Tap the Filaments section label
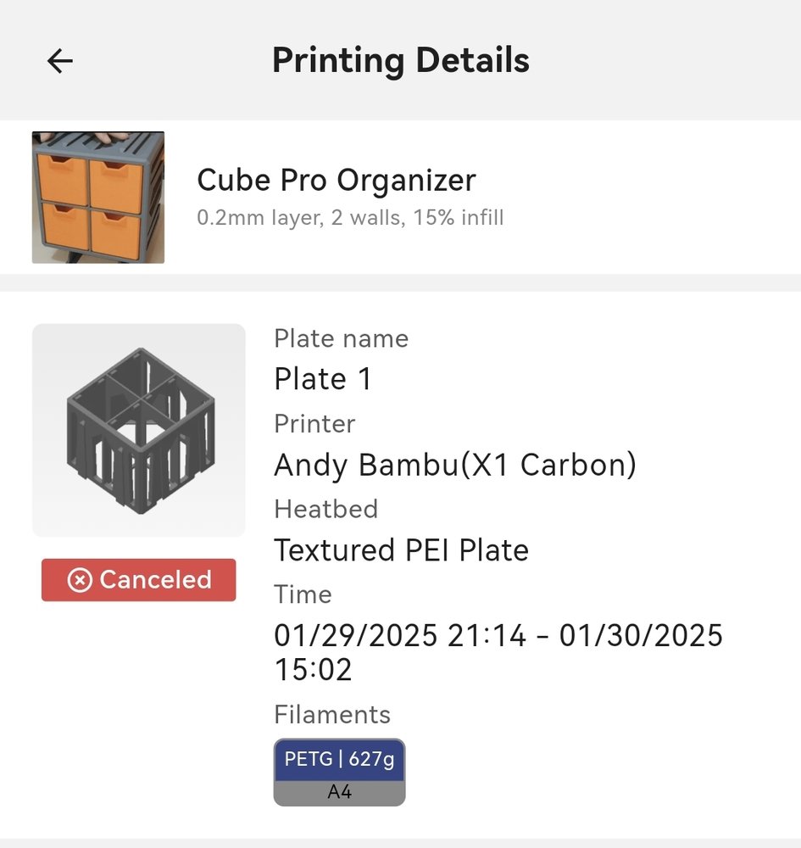Viewport: 801px width, 848px height. [x=332, y=714]
